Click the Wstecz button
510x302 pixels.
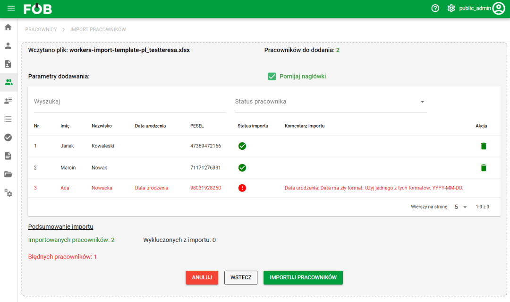click(241, 277)
